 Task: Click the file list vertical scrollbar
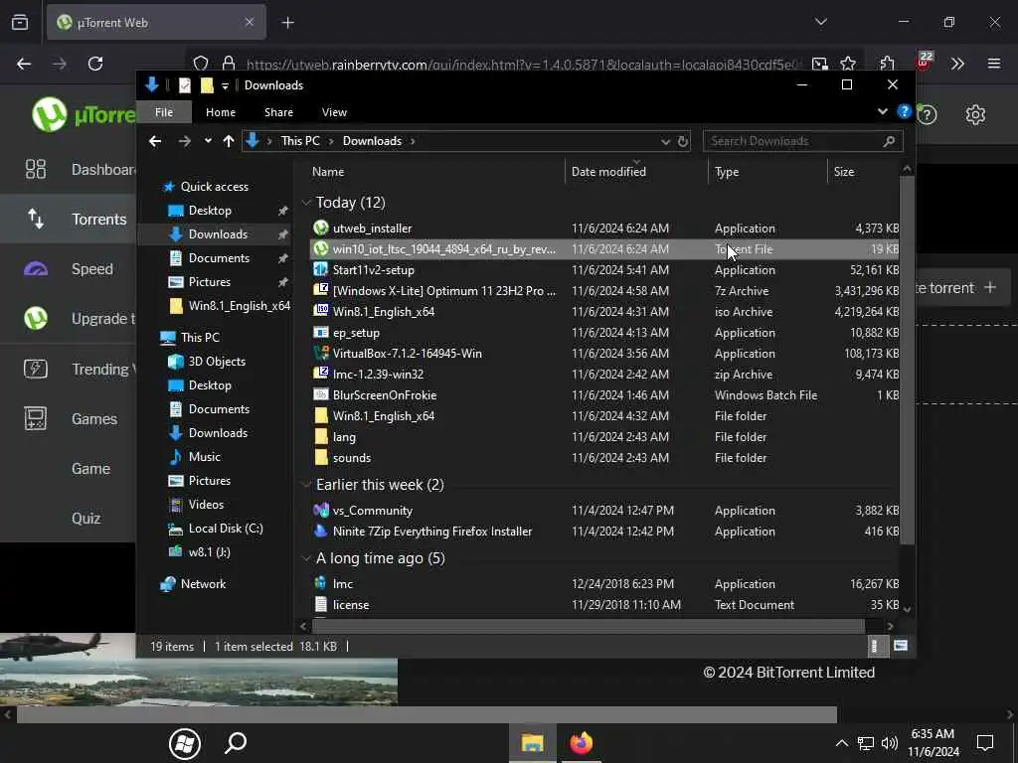907,360
